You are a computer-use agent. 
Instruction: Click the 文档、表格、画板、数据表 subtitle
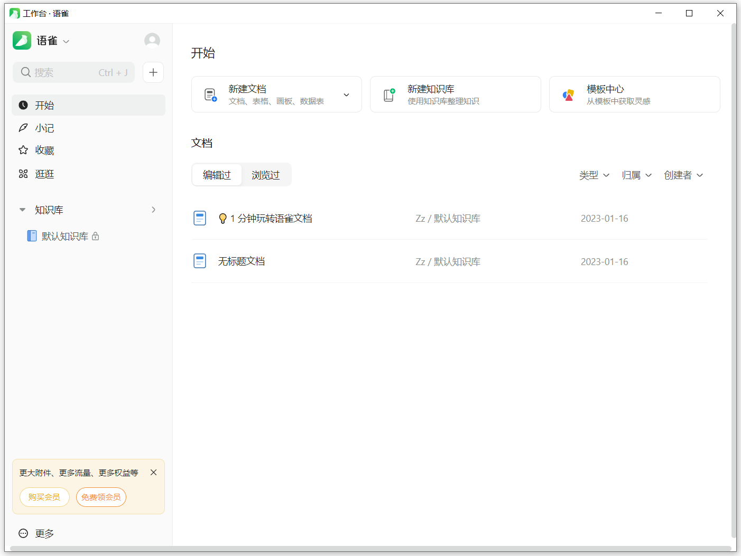[276, 101]
